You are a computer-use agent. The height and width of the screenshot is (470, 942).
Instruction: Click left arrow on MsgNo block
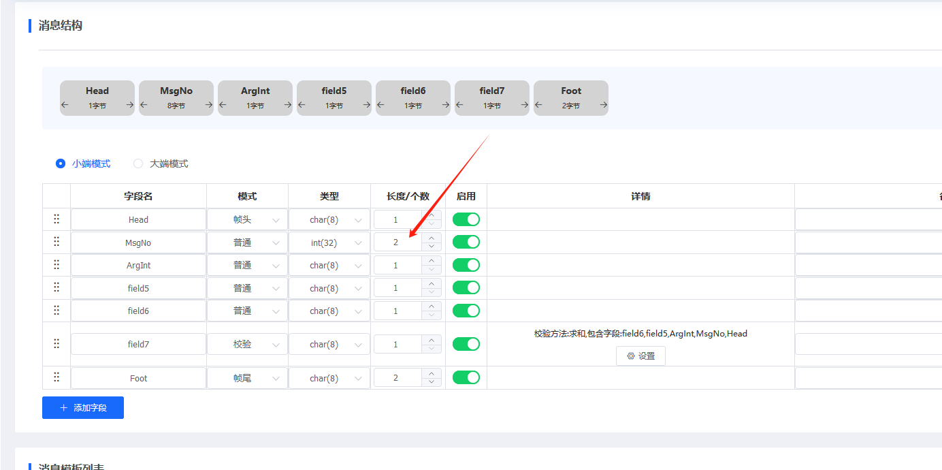(144, 105)
